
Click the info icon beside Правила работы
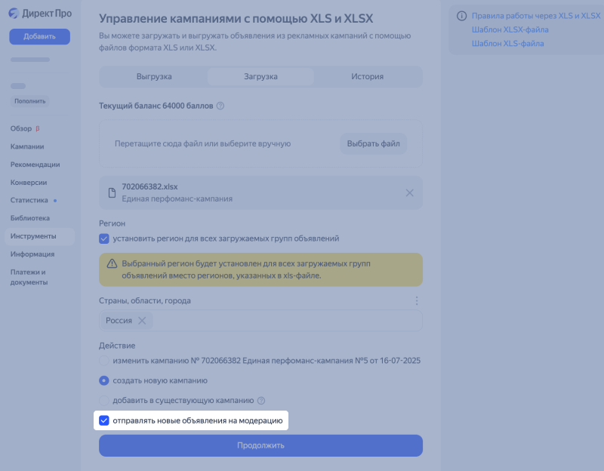click(x=461, y=15)
